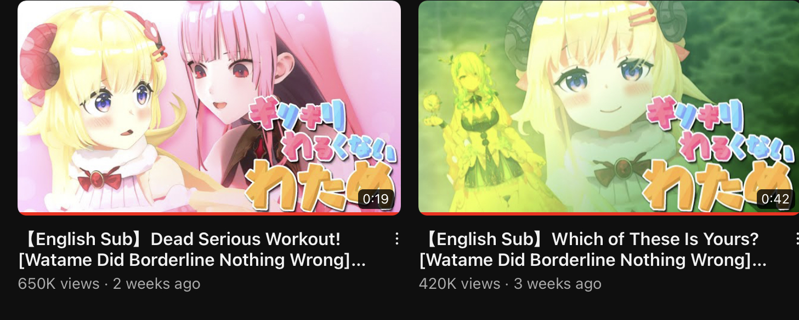Click the 420K views metadata text
Image resolution: width=799 pixels, height=320 pixels.
(460, 284)
